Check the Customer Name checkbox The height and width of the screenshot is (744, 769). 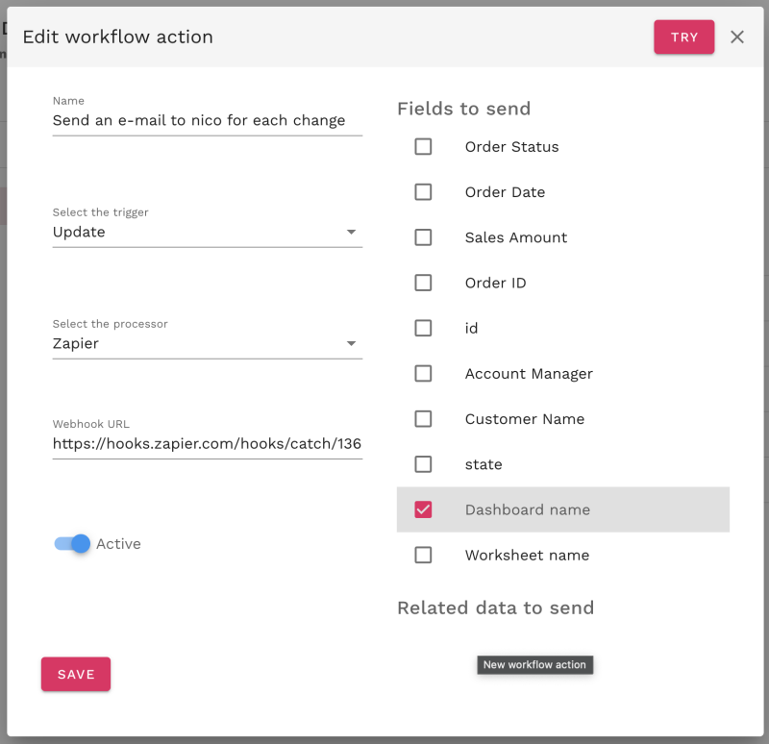pyautogui.click(x=423, y=418)
